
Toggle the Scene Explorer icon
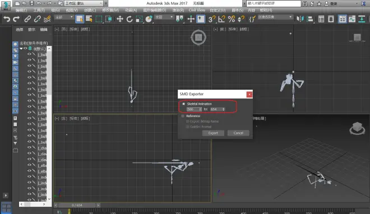point(321,19)
